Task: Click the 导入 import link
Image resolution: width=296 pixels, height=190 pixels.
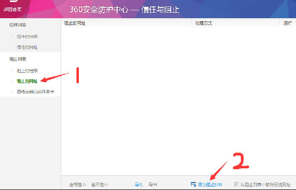Action: pyautogui.click(x=139, y=185)
